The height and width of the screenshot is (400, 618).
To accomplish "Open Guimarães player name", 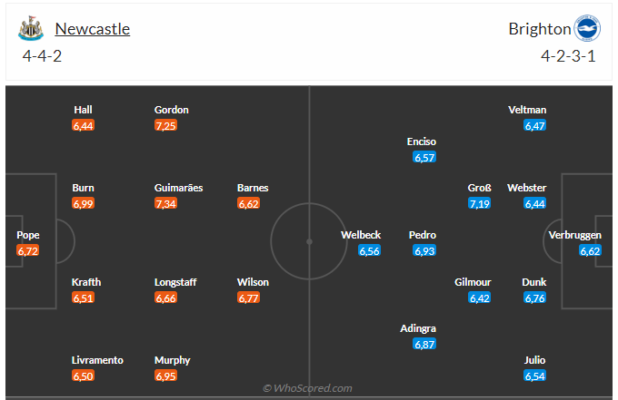I will (178, 188).
